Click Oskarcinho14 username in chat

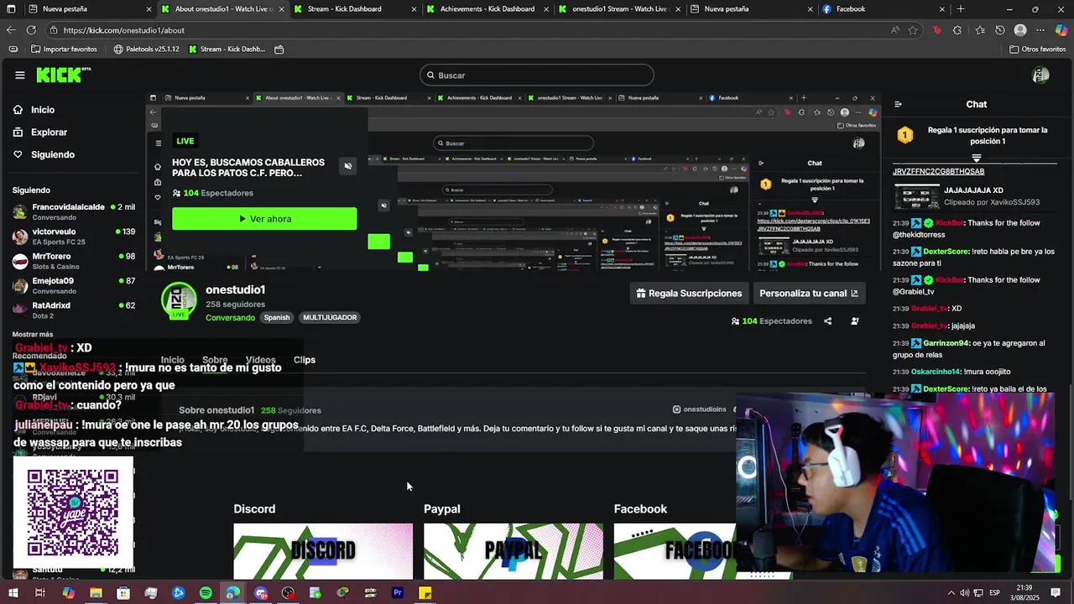point(936,372)
